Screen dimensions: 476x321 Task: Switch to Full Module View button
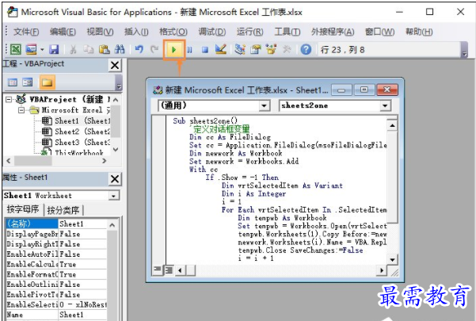pyautogui.click(x=169, y=269)
